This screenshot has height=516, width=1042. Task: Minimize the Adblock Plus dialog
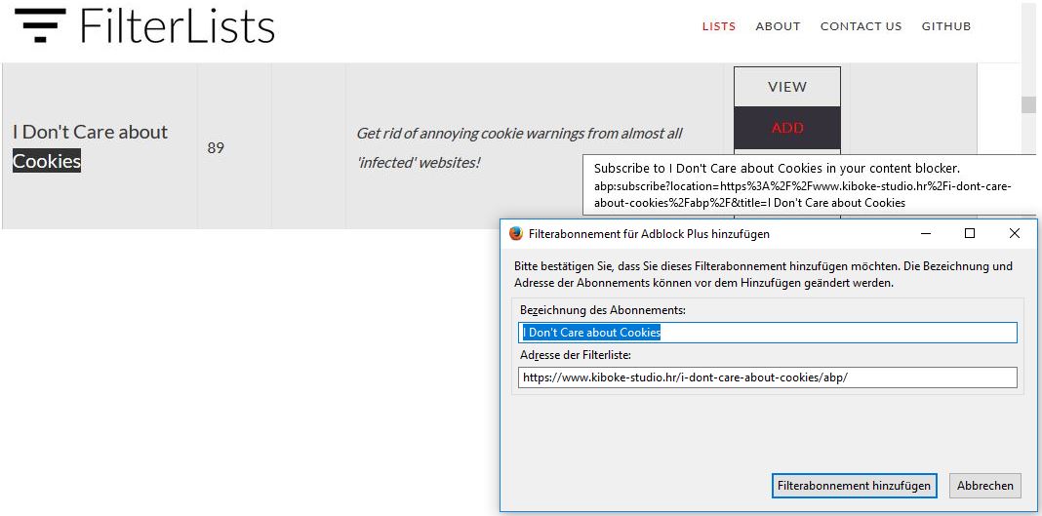[926, 233]
